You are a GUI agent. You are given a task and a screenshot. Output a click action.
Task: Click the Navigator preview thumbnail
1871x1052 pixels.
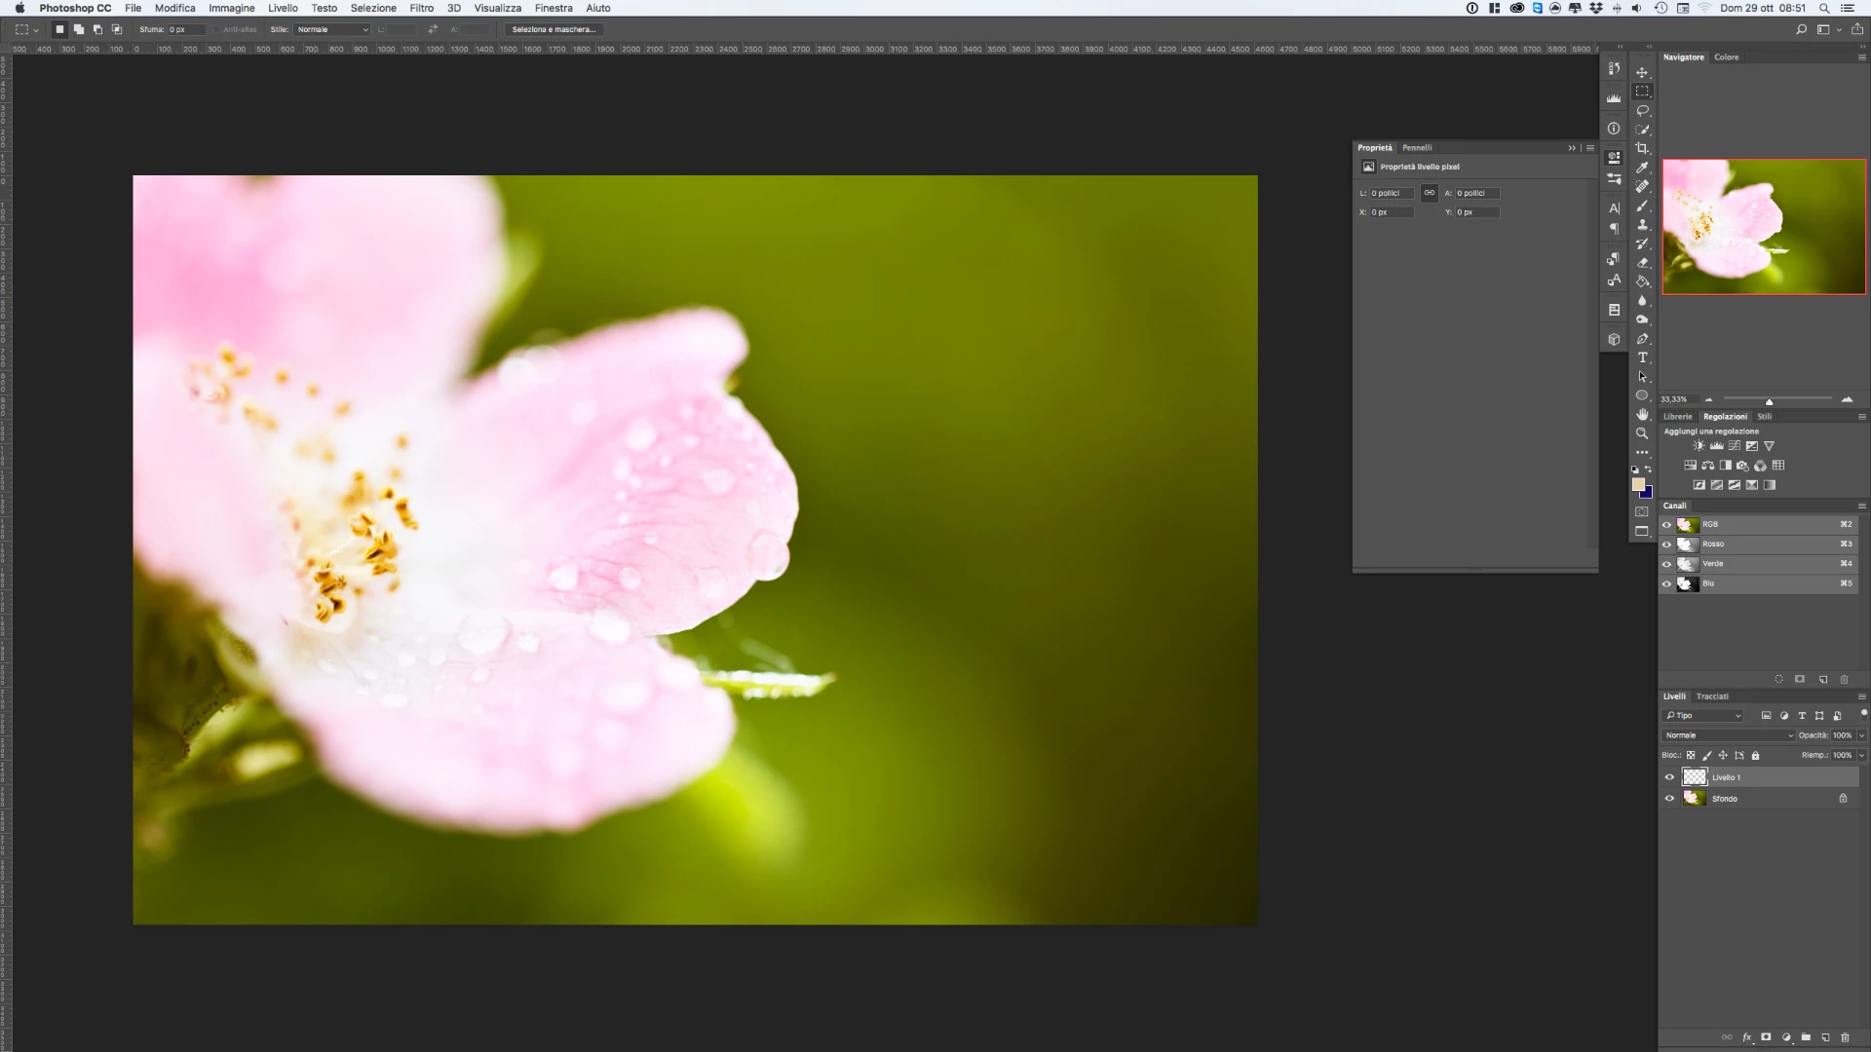click(1763, 226)
